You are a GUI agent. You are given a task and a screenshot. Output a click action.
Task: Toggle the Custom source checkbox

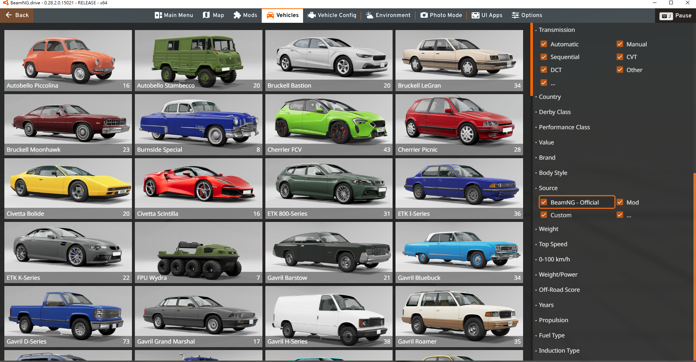pos(544,215)
